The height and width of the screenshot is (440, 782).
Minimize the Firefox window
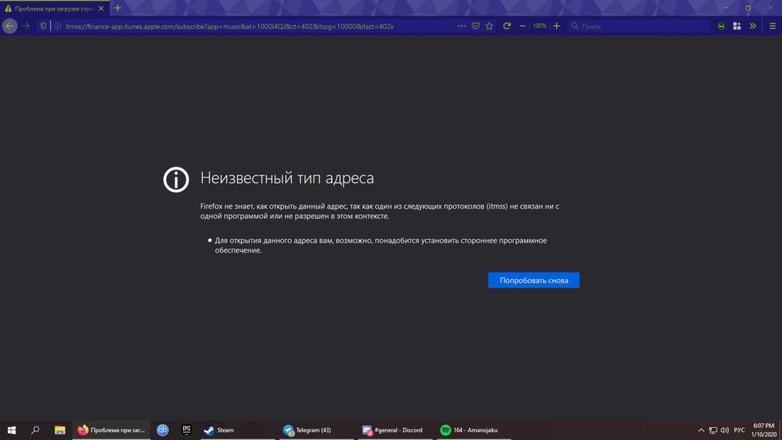726,8
